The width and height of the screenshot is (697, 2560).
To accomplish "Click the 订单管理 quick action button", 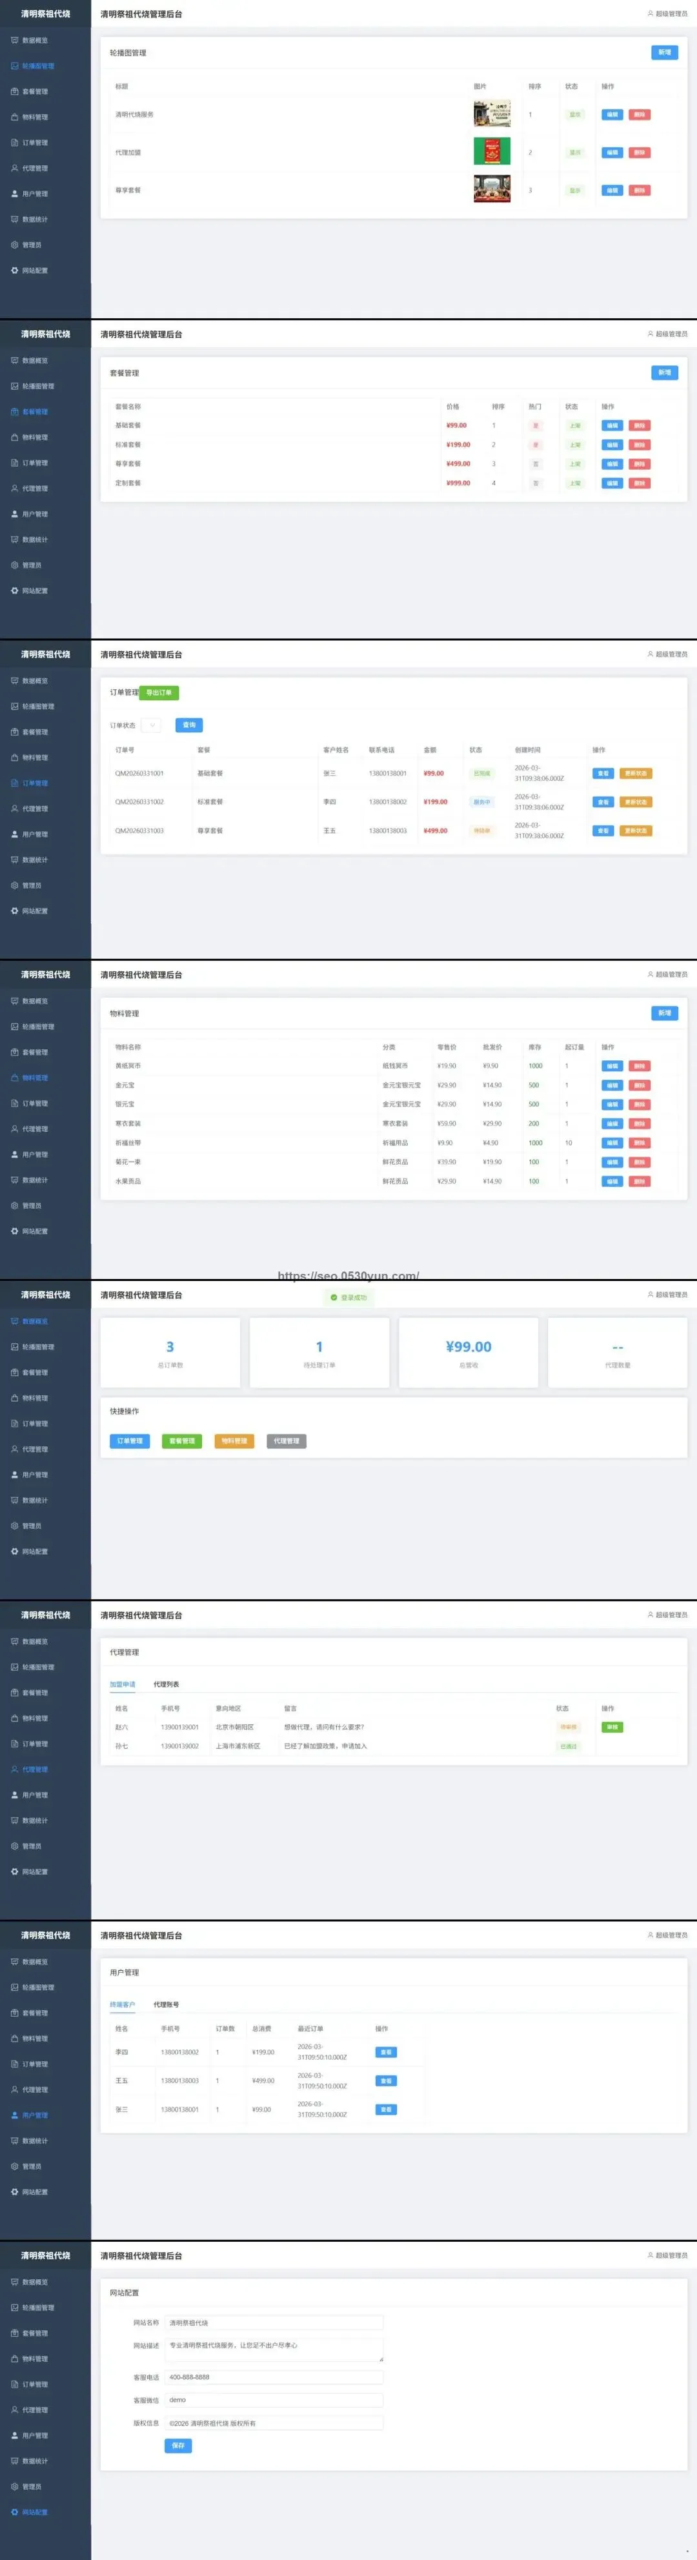I will (130, 1441).
